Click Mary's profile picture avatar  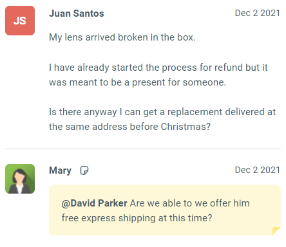20,179
